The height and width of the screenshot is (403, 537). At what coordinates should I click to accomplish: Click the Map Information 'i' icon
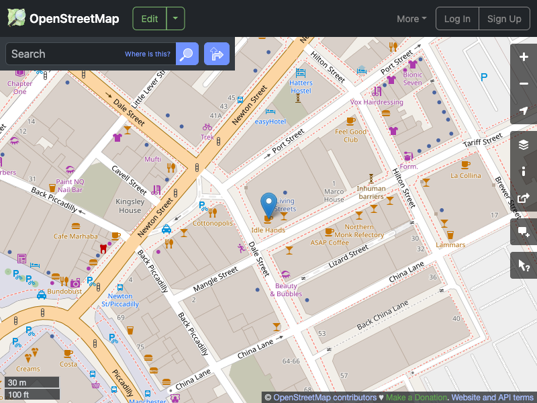coord(524,171)
